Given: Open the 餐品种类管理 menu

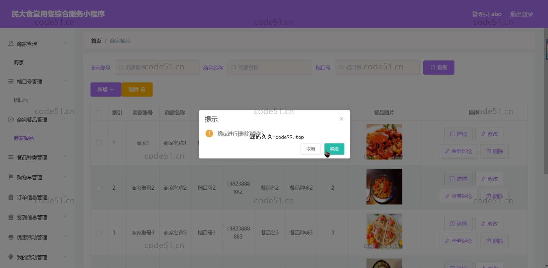Looking at the screenshot, I should (x=37, y=157).
